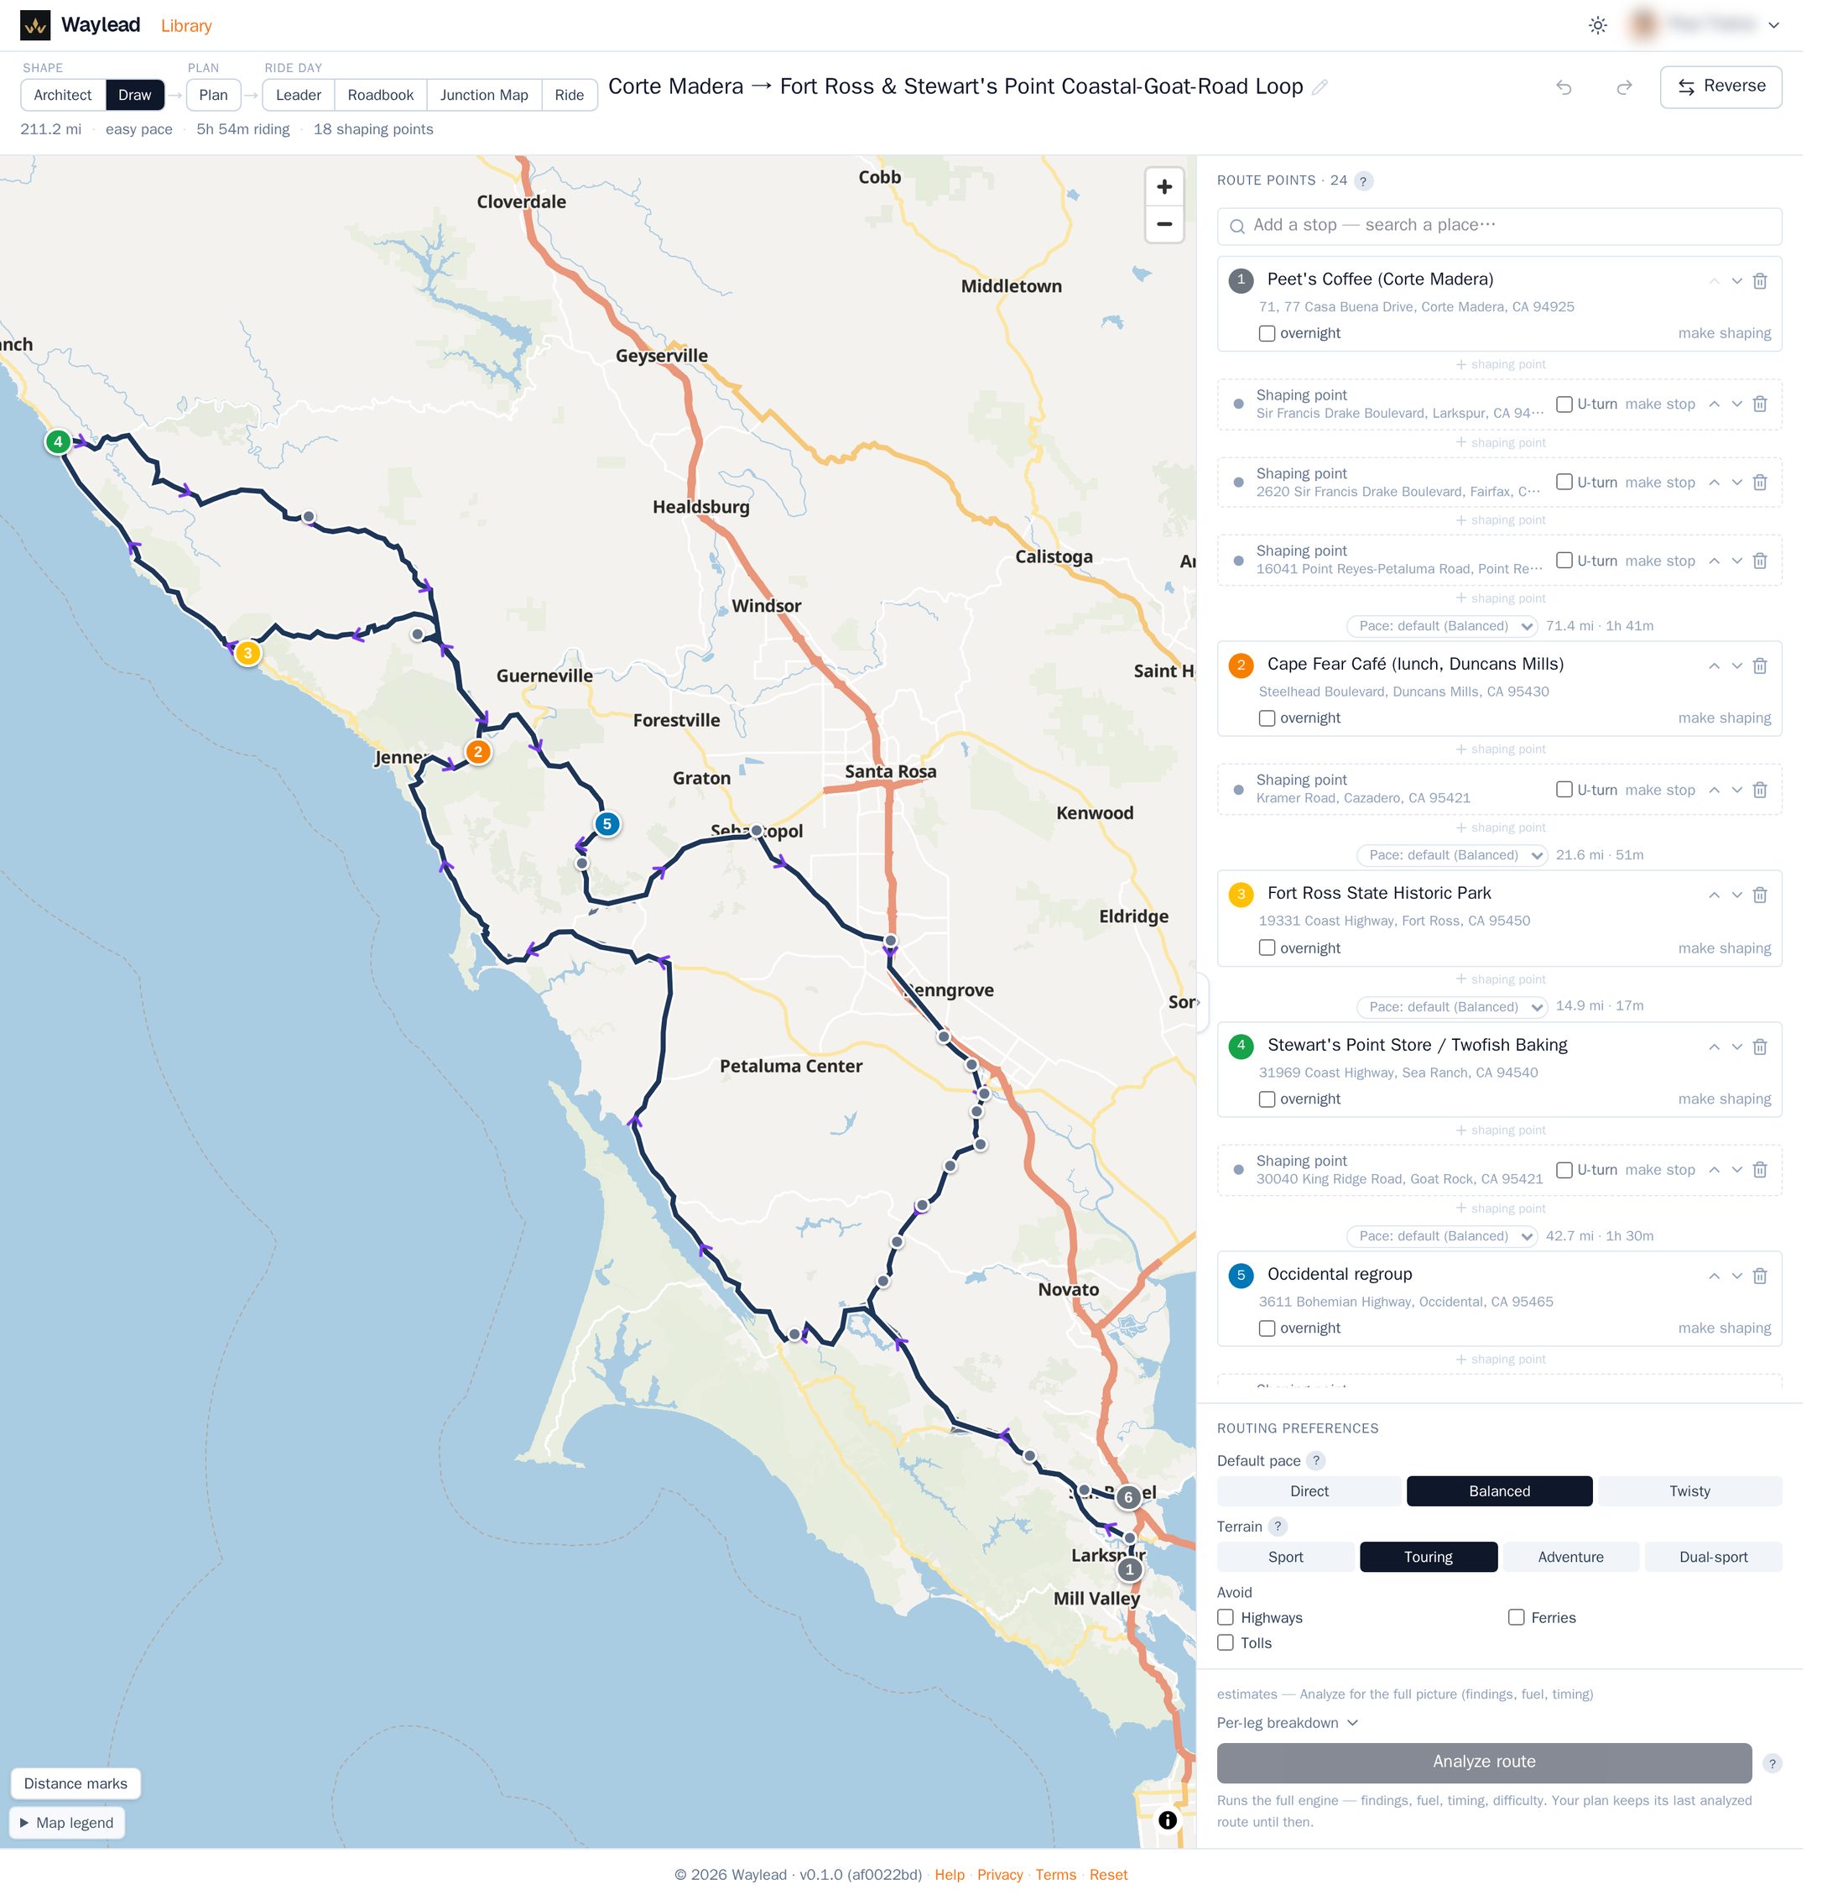Open the Roadbook tab

[381, 95]
